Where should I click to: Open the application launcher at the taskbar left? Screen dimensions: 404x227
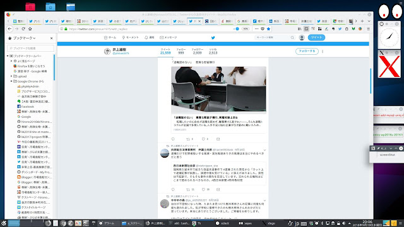(x=3, y=223)
